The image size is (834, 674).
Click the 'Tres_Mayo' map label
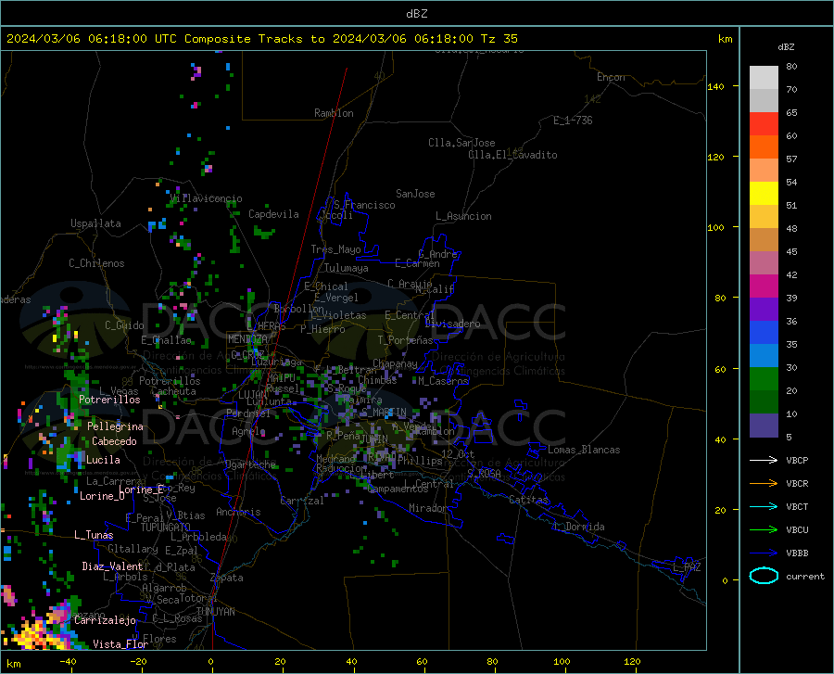point(335,249)
